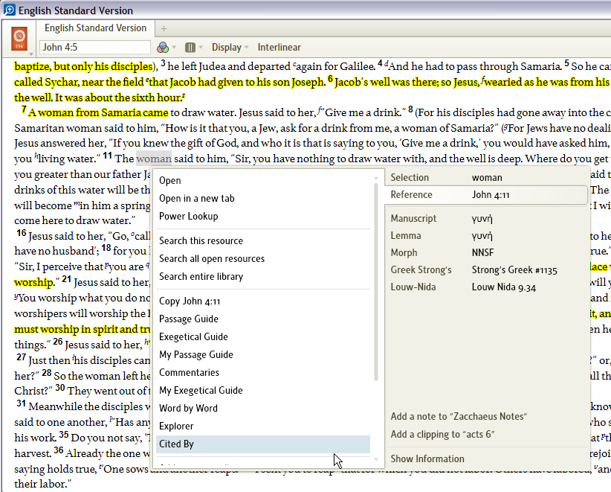Select Search this resource
611x492 pixels.
coord(263,241)
